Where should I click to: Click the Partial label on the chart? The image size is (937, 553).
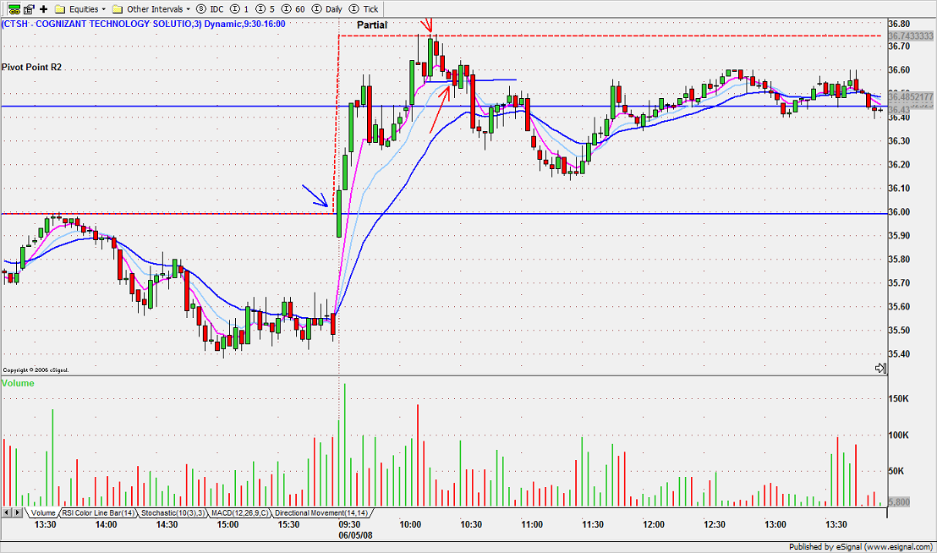tap(372, 25)
